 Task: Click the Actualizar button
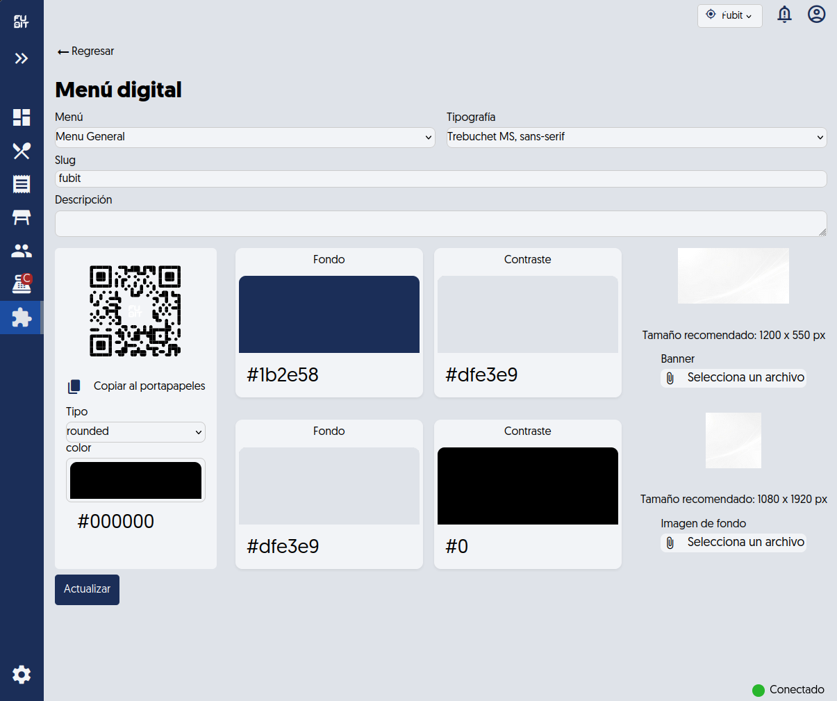(x=87, y=589)
